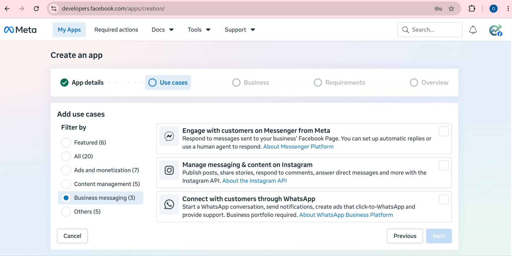
Task: Click the Instagram use case icon
Action: point(169,170)
